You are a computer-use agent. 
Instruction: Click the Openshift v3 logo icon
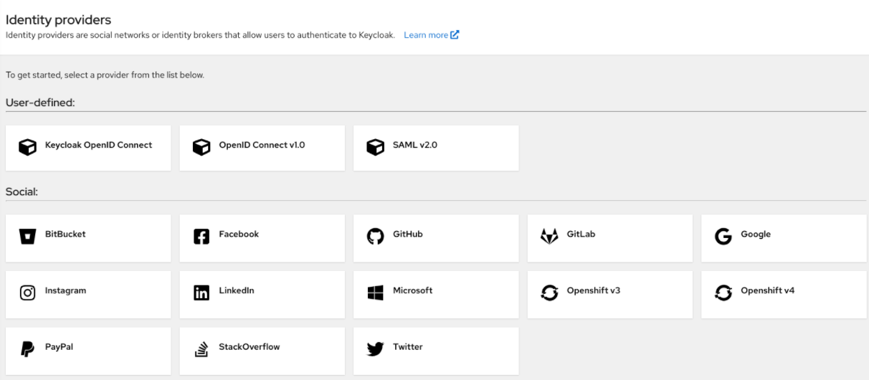tap(549, 293)
